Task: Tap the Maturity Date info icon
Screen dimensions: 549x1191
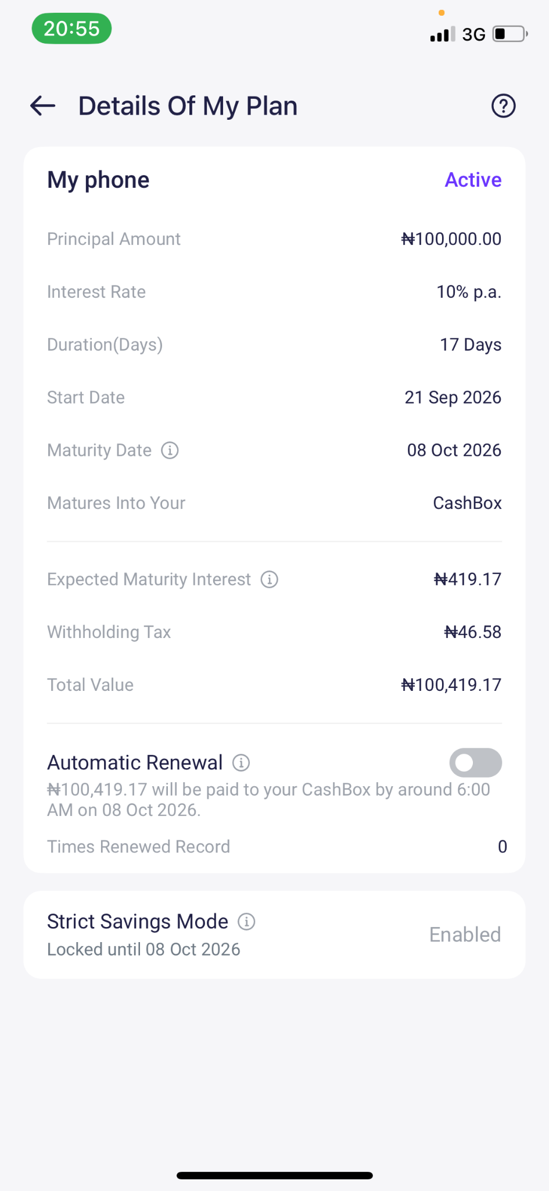Action: pyautogui.click(x=170, y=450)
